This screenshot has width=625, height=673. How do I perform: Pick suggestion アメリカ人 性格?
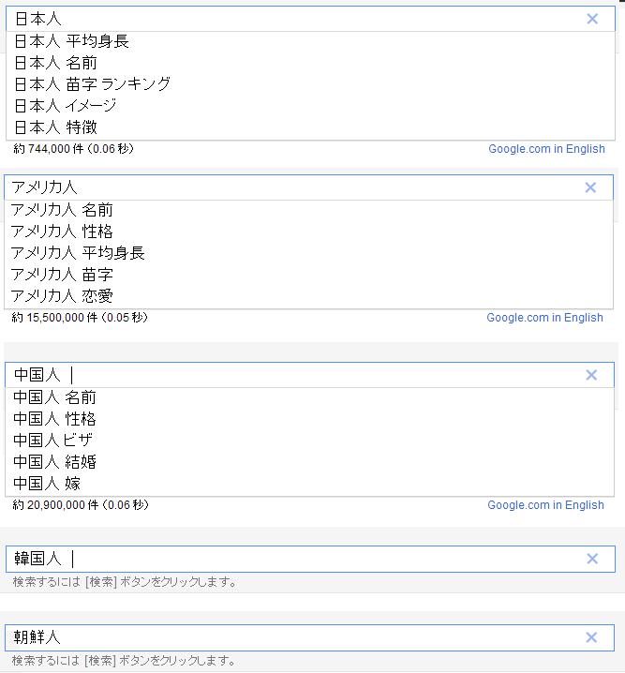click(x=62, y=232)
